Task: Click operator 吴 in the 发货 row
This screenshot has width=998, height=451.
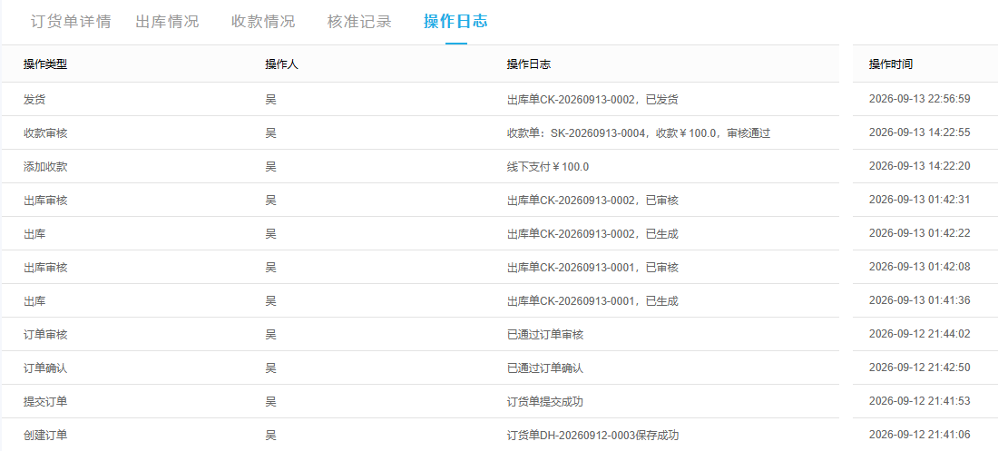Action: [271, 100]
